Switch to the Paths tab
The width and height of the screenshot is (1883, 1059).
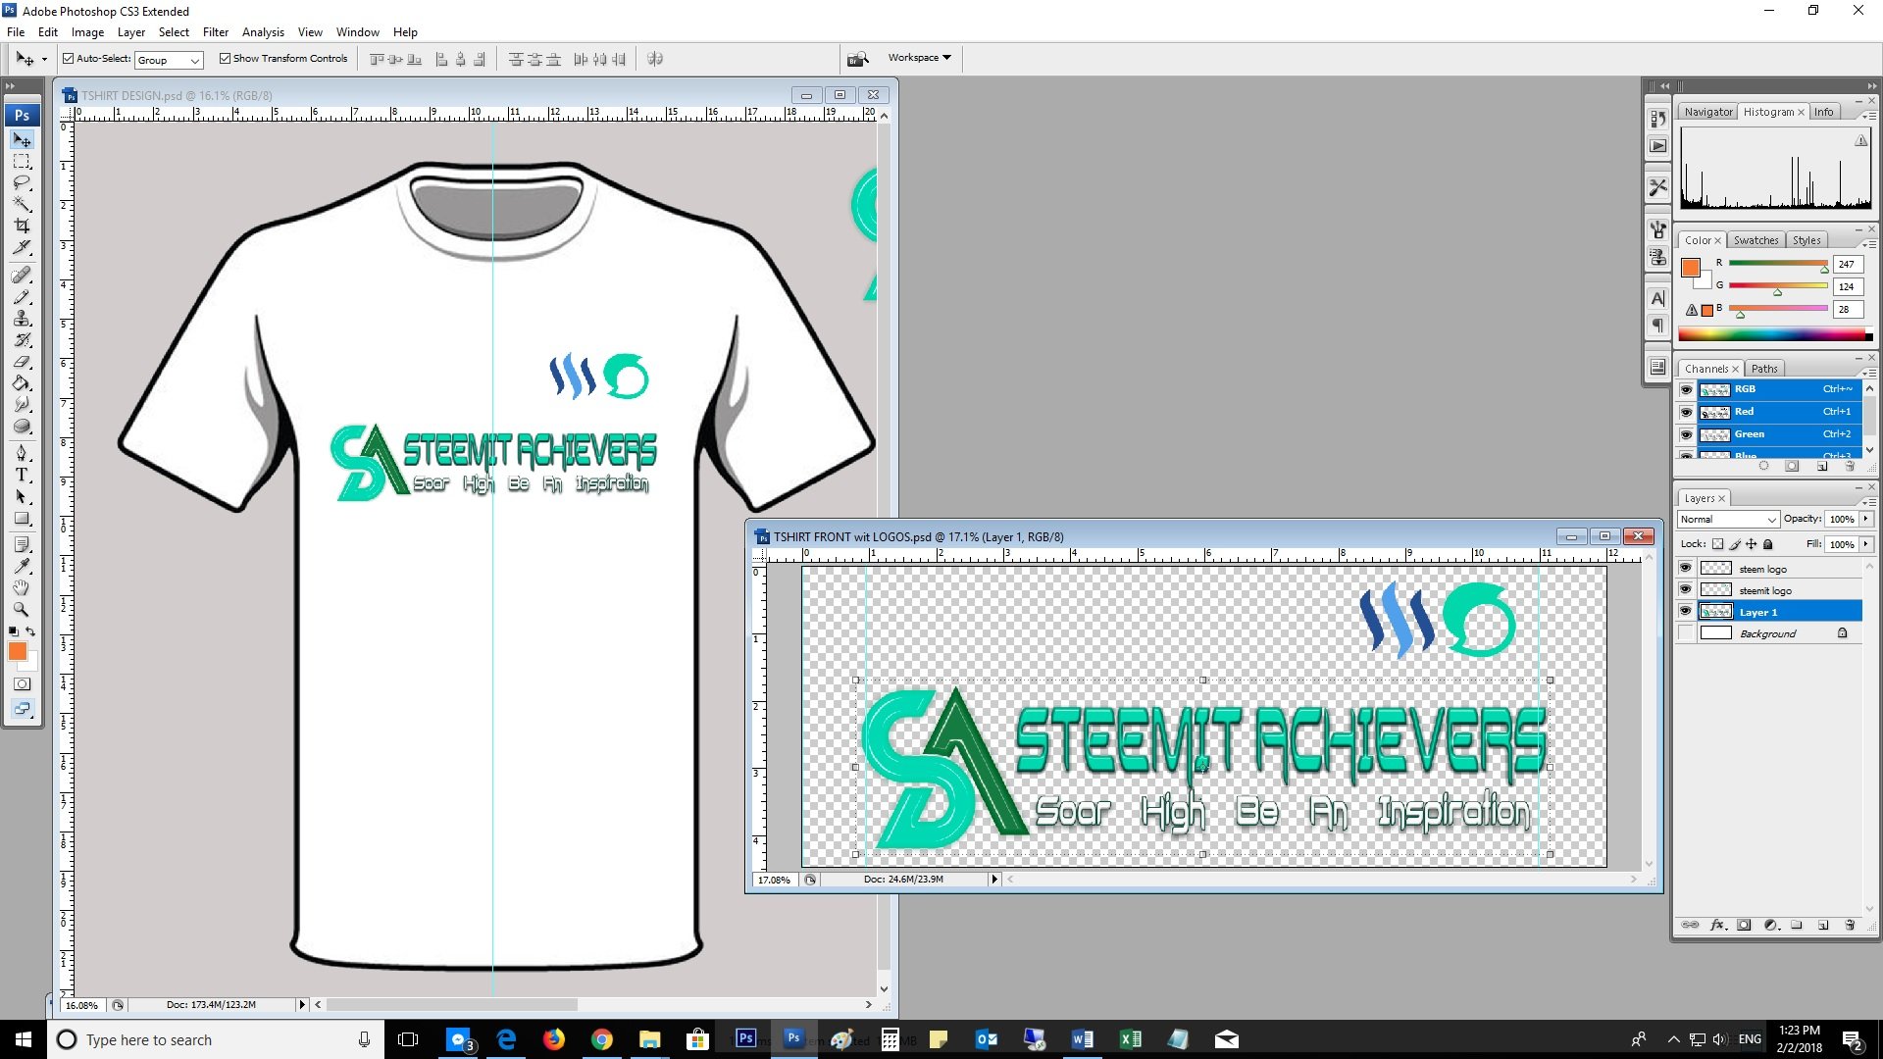tap(1764, 369)
